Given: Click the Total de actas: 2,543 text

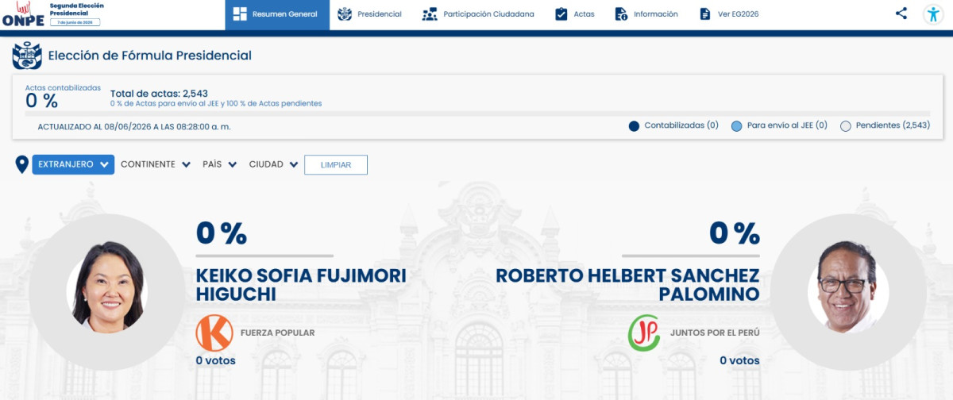Looking at the screenshot, I should pos(159,94).
